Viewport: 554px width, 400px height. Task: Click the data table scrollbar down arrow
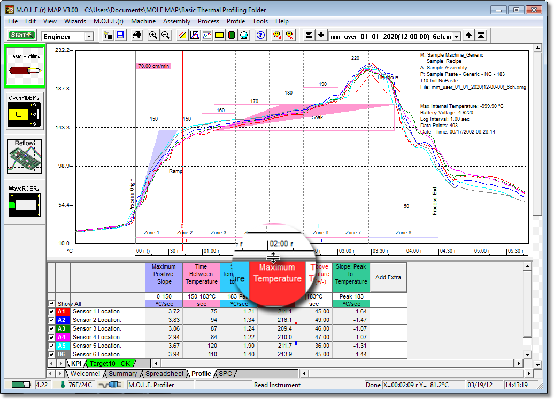(527, 355)
